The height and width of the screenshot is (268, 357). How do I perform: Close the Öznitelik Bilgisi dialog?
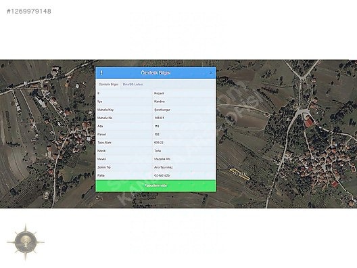click(211, 72)
